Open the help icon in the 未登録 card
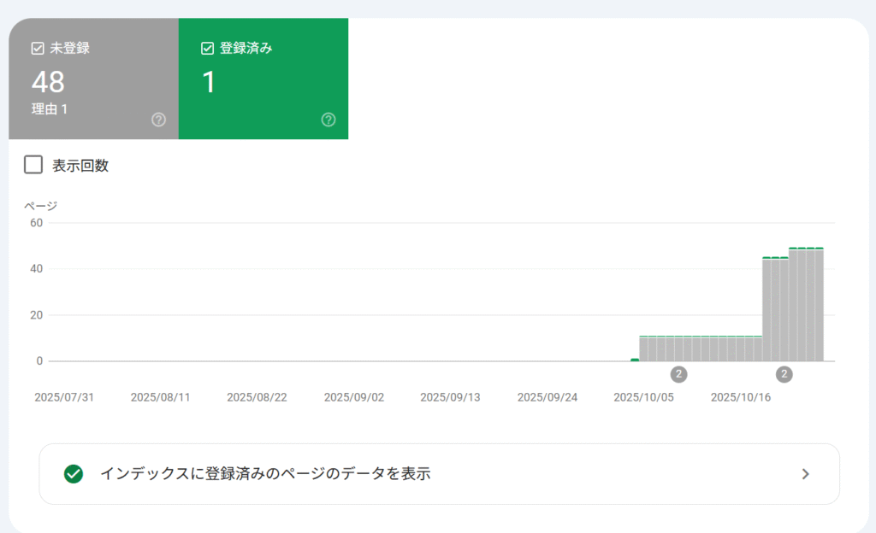Image resolution: width=876 pixels, height=533 pixels. [158, 120]
